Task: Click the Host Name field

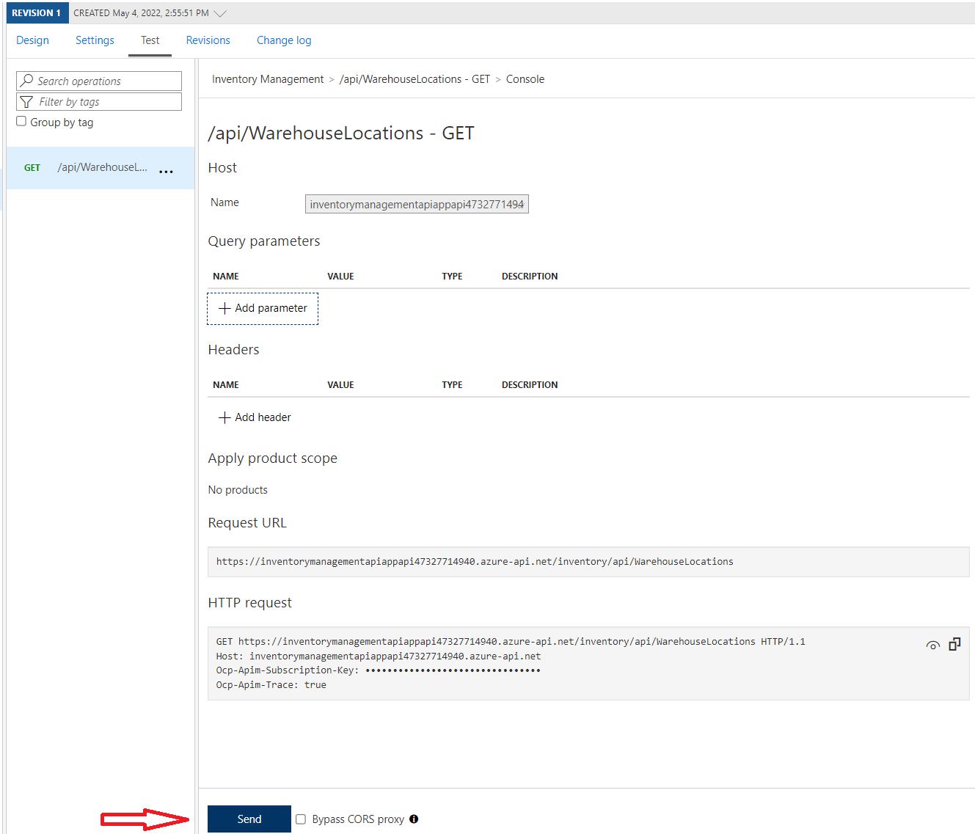Action: pos(417,204)
